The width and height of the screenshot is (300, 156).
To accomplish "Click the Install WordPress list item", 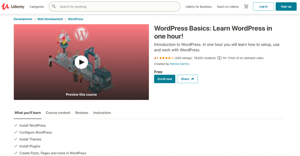I will tap(33, 126).
